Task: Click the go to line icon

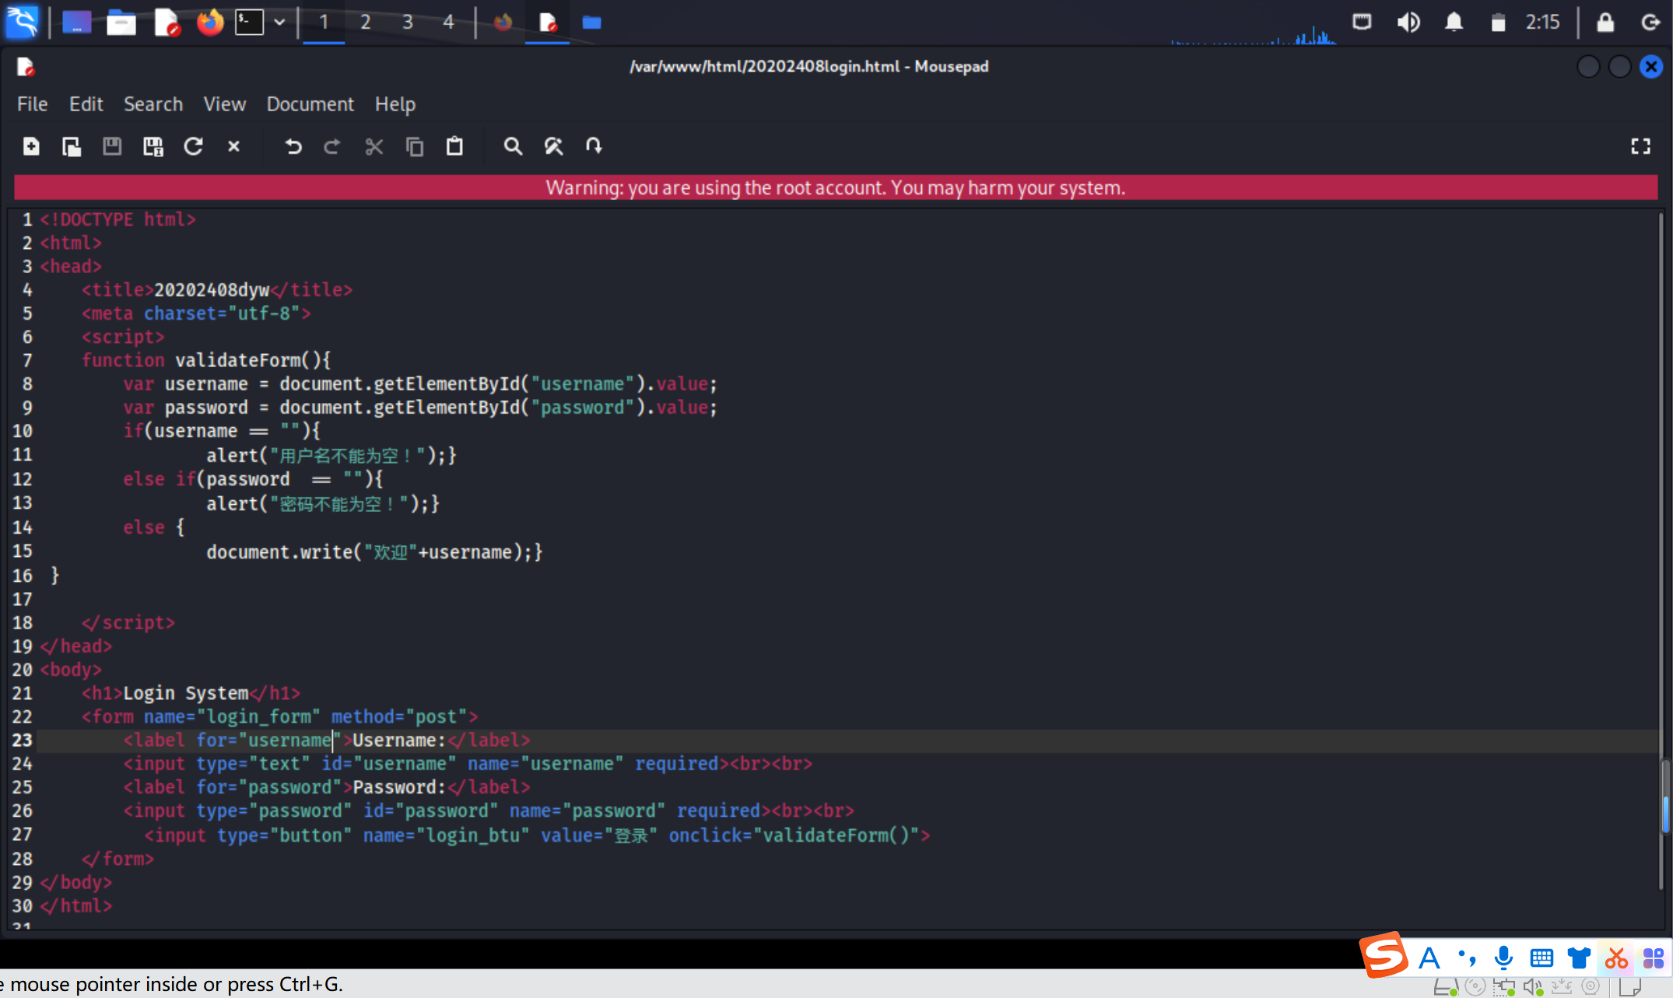Action: [x=594, y=146]
